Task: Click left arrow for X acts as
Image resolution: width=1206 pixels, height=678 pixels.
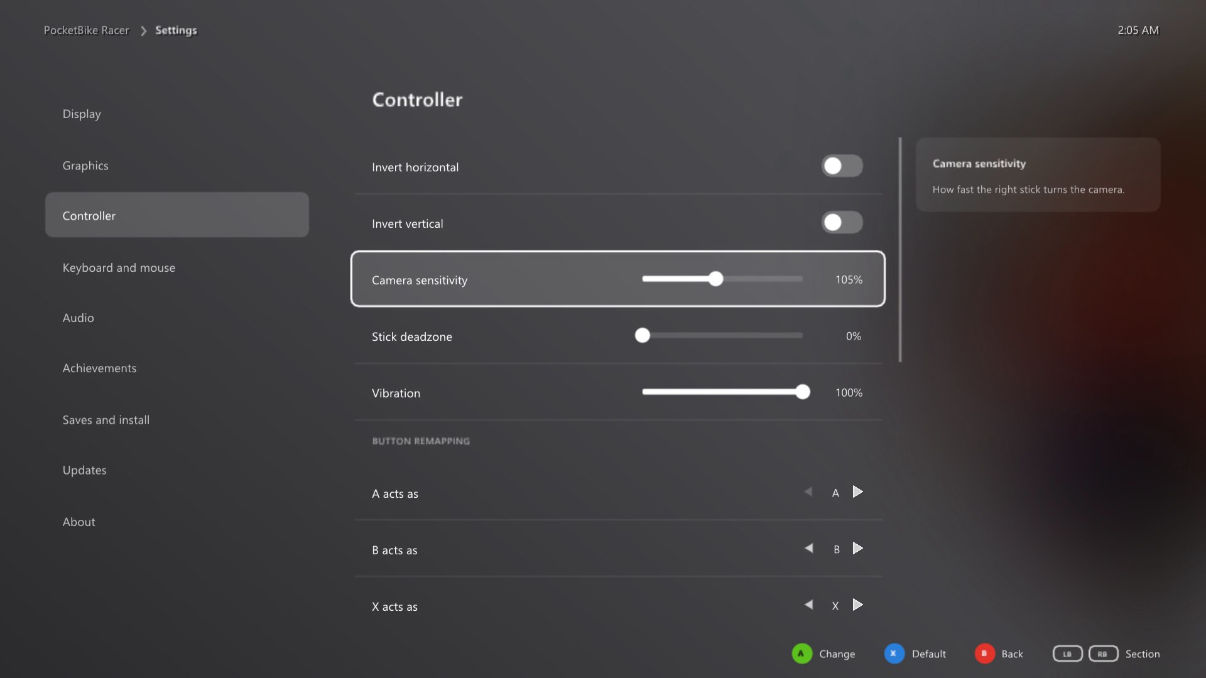Action: (x=808, y=605)
